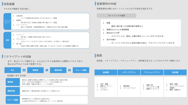This screenshot has width=188, height=105.
Task: Select the 条件面 column header
Action: click(175, 72)
